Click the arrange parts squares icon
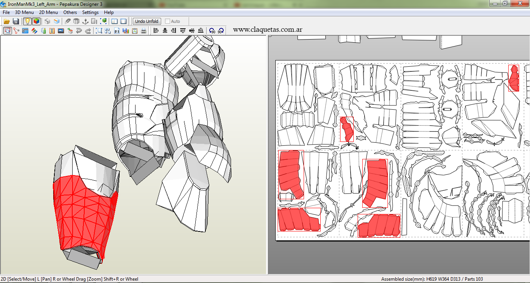 108,31
